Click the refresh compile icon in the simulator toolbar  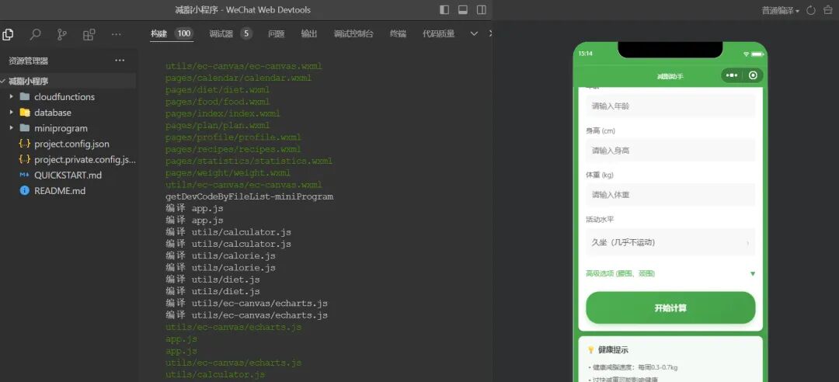pos(810,10)
